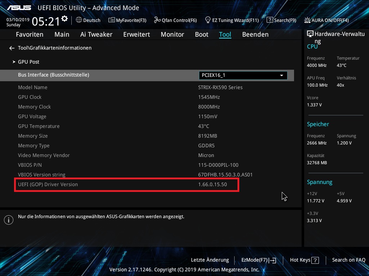369x276 pixels.
Task: Switch to the Ai Tweaker tab
Action: tap(96, 34)
